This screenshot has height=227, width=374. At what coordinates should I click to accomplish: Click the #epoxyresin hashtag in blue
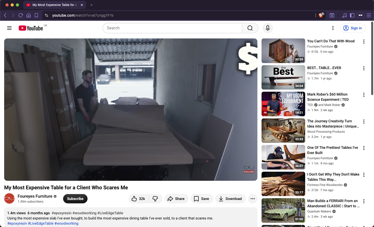tap(17, 223)
